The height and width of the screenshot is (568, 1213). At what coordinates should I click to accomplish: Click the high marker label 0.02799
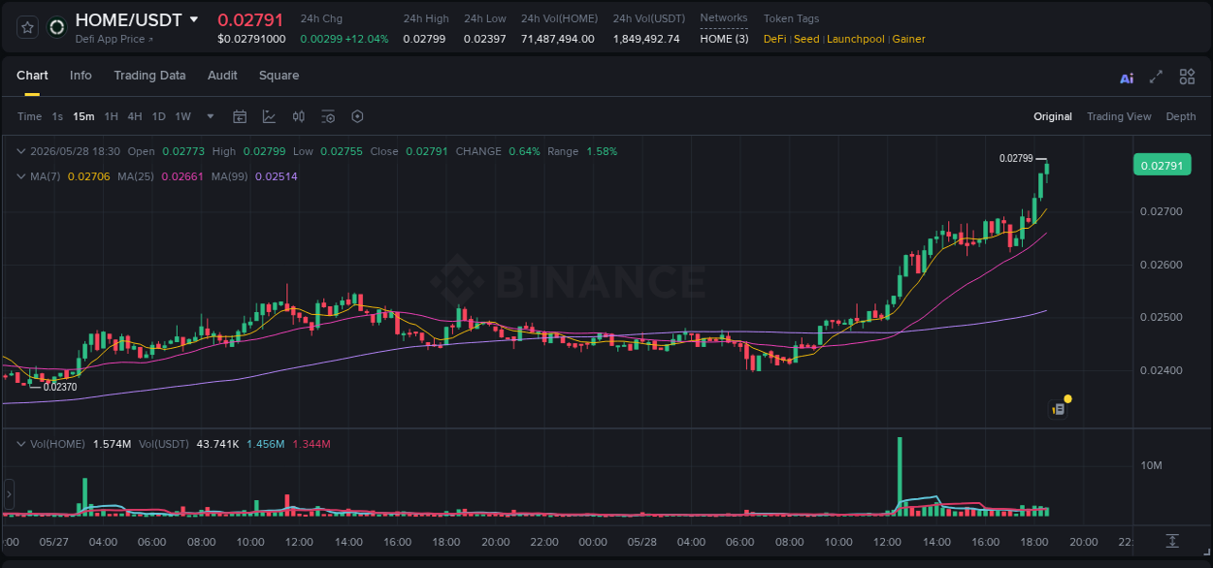point(1015,158)
